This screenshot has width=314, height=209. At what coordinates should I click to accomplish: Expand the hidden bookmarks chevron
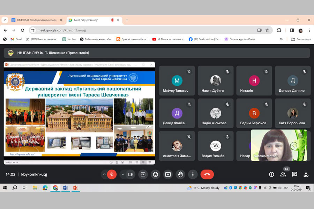coord(281,39)
